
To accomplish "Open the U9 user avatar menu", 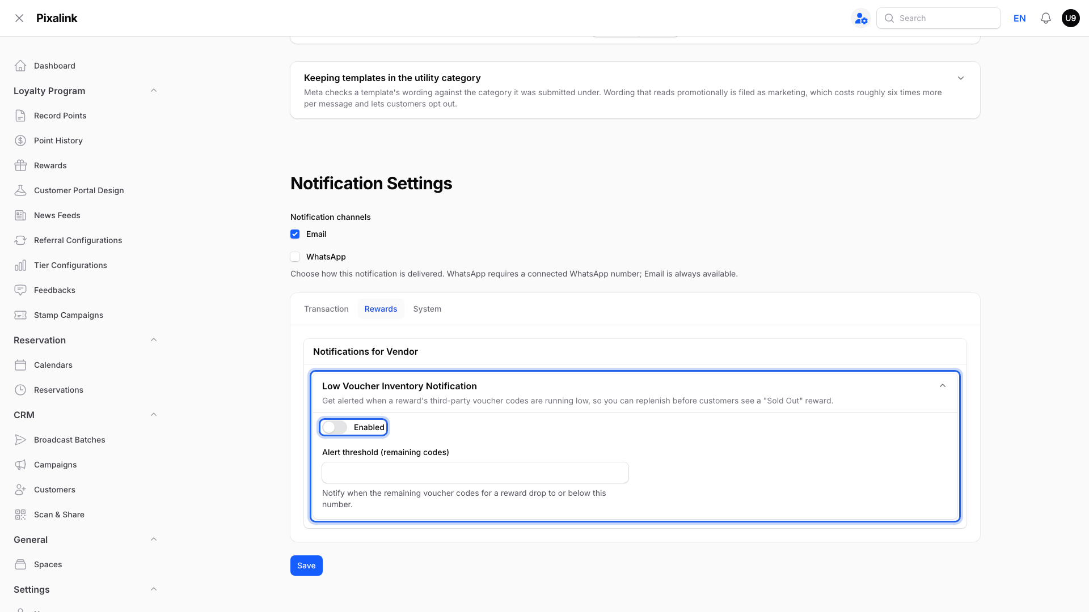I will pos(1071,18).
